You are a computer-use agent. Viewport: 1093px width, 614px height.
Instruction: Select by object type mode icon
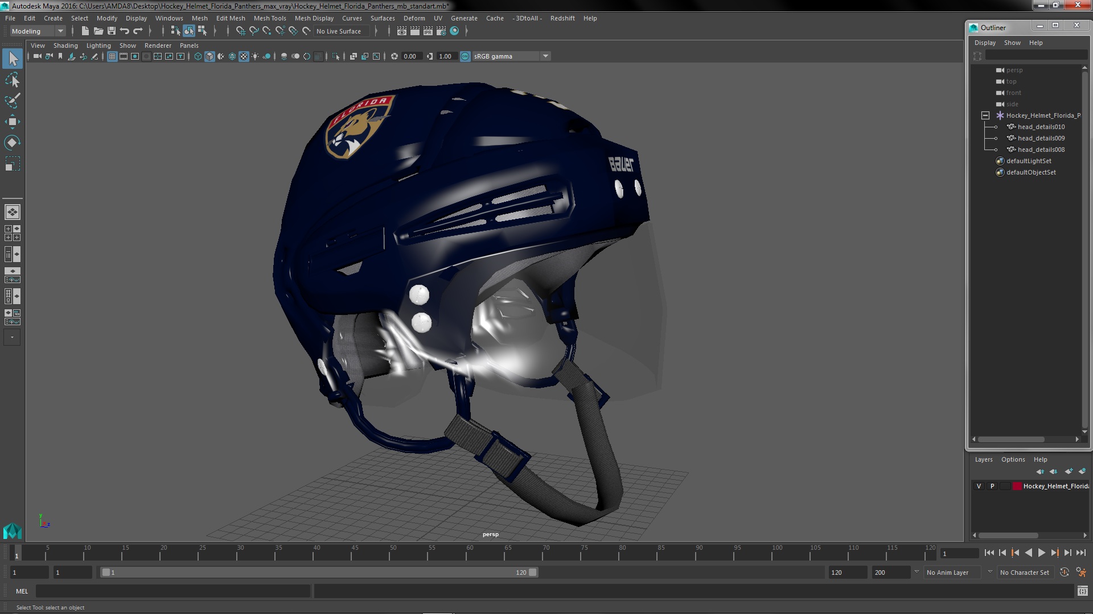point(188,31)
